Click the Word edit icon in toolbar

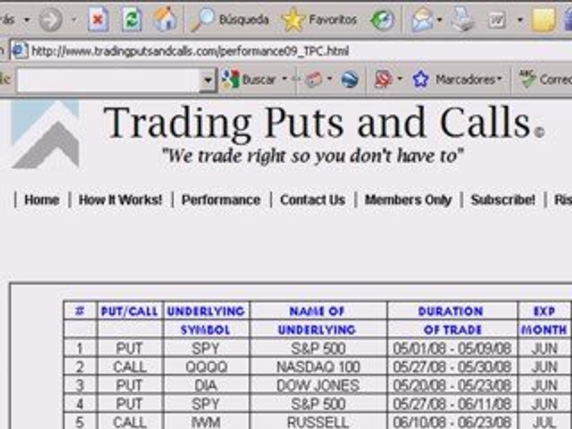(x=497, y=20)
